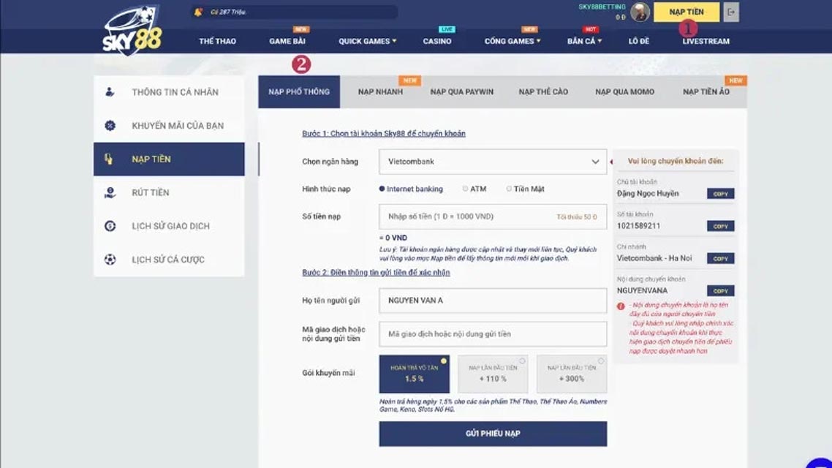The image size is (832, 468).
Task: Switch to Nạp Qua Paywin tab
Action: (x=461, y=92)
